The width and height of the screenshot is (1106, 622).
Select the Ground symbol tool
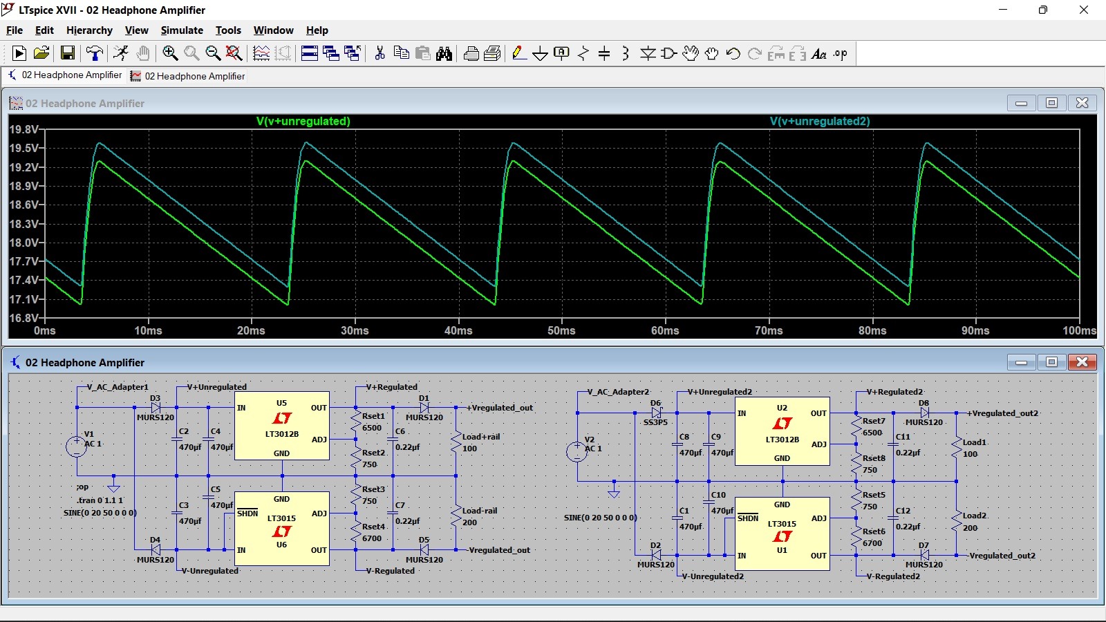[x=541, y=53]
